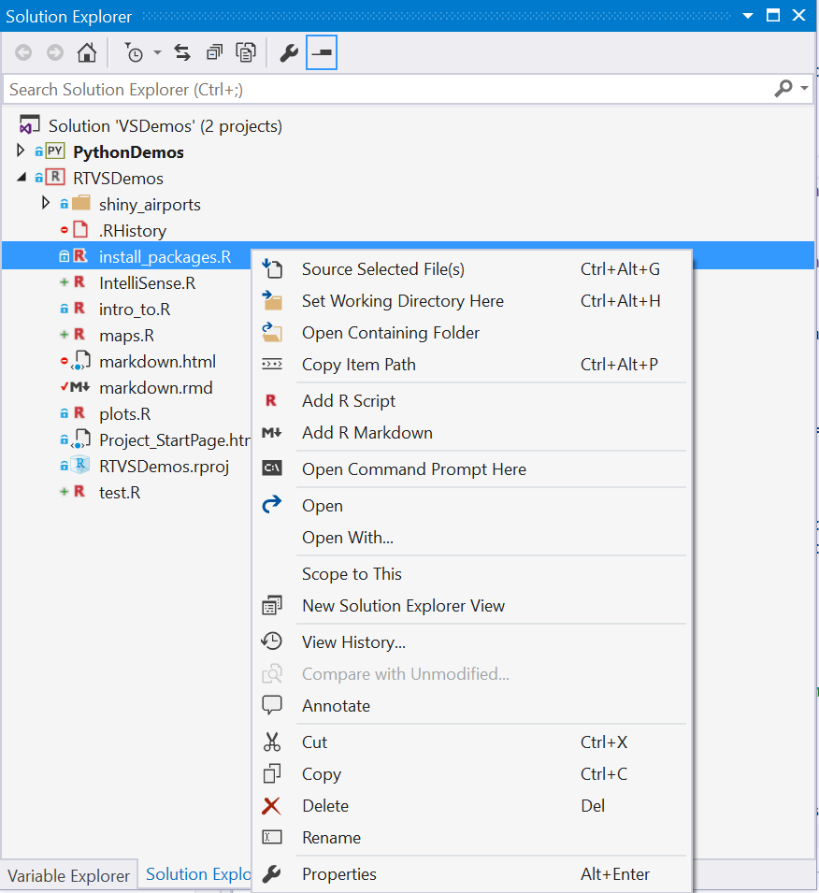Viewport: 819px width, 893px height.
Task: Click the R icon beside install_packages.R
Action: click(80, 256)
